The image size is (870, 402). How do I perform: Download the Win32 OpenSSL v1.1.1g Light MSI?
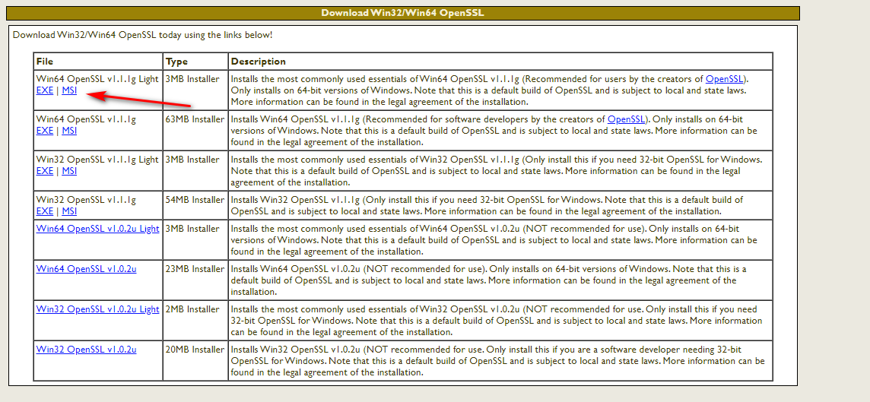[69, 171]
